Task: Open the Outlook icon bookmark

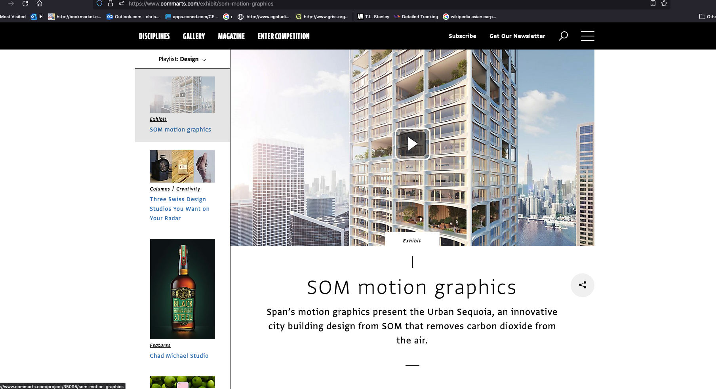Action: pyautogui.click(x=34, y=17)
